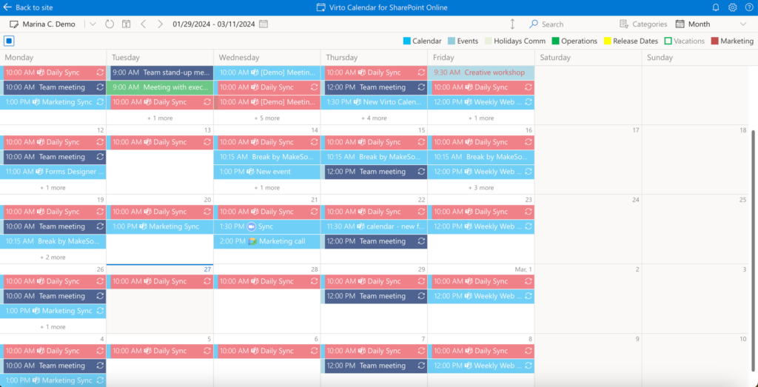Expand the + 3 more on Feb 16
The height and width of the screenshot is (387, 758).
[481, 187]
